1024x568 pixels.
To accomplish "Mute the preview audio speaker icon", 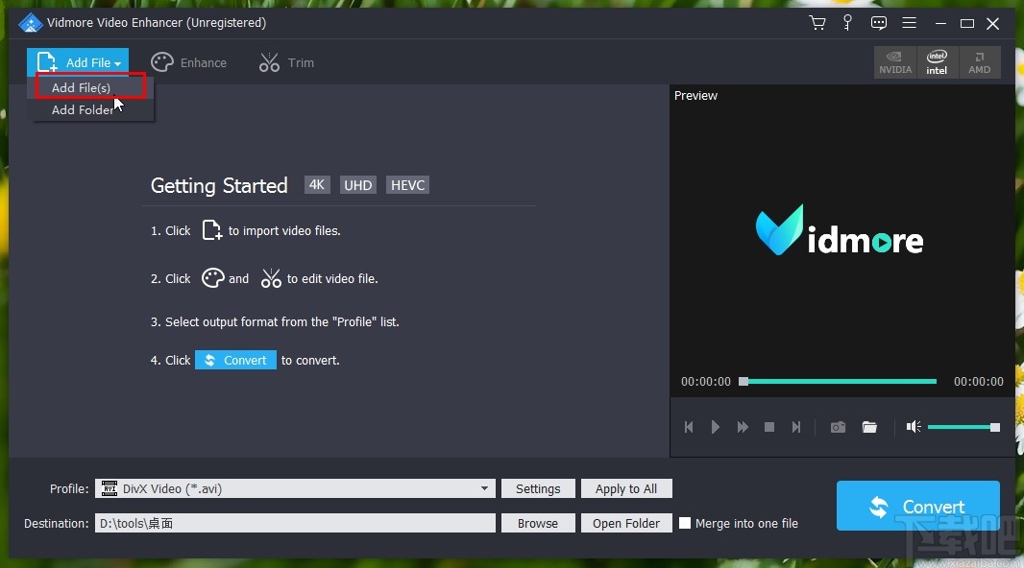I will coord(914,427).
